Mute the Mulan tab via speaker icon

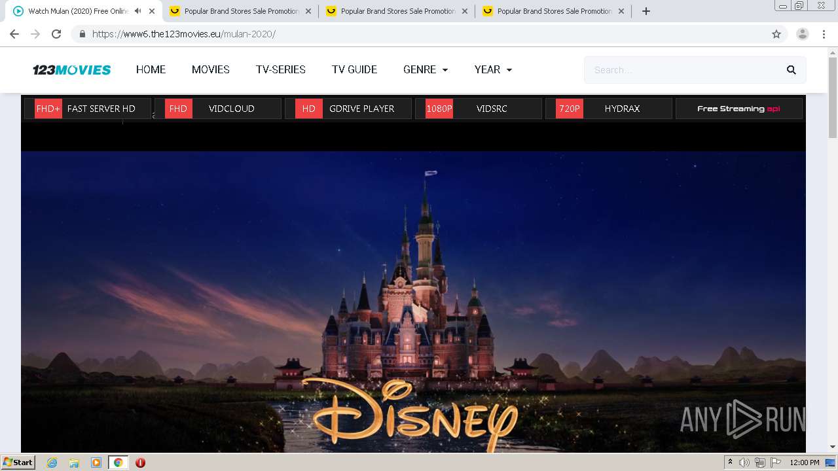[138, 11]
